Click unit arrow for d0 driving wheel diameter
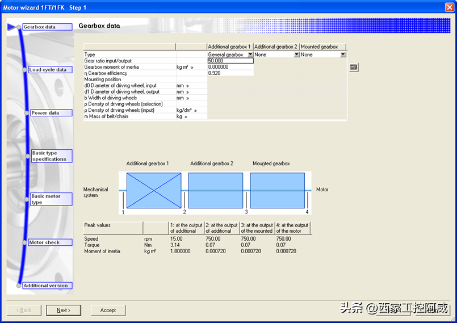This screenshot has height=323, width=457. tap(187, 86)
